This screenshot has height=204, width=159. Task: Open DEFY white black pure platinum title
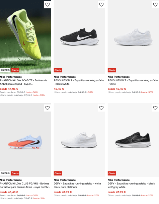[77, 185]
